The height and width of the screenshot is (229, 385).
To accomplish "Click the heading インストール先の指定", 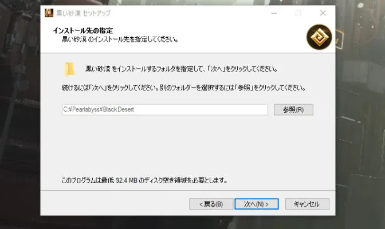I will (x=83, y=31).
